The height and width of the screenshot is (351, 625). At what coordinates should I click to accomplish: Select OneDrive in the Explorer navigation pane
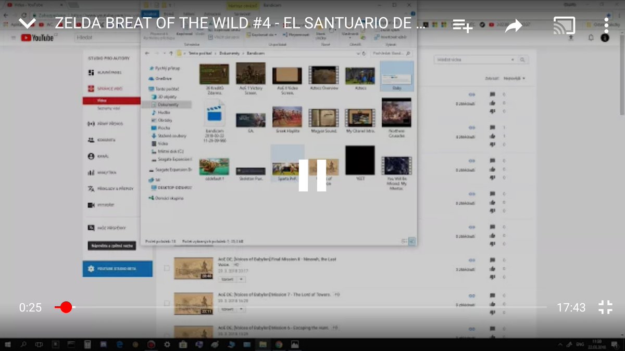pyautogui.click(x=160, y=79)
